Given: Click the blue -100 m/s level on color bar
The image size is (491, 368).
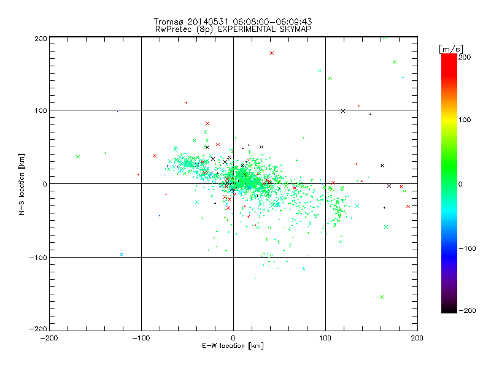Looking at the screenshot, I should (449, 248).
